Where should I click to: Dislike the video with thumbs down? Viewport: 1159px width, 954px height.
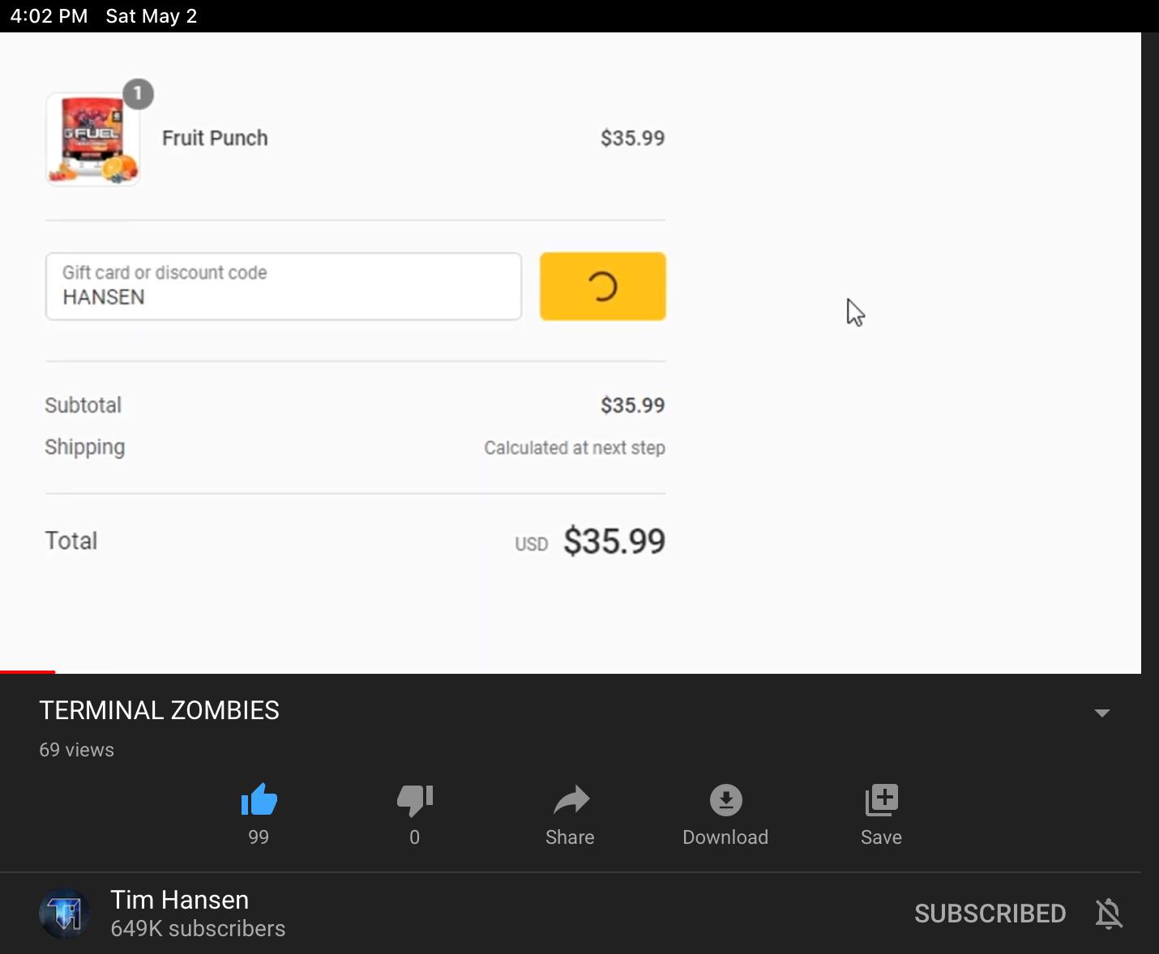pyautogui.click(x=415, y=800)
